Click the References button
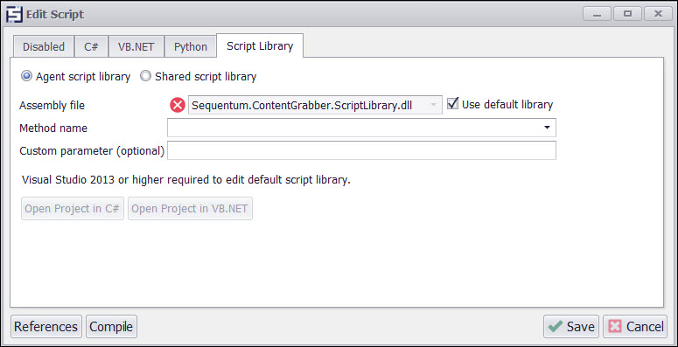Screen dimensions: 678x347 pos(45,327)
